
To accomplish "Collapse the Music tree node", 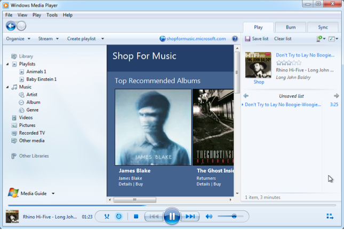I will [7, 87].
